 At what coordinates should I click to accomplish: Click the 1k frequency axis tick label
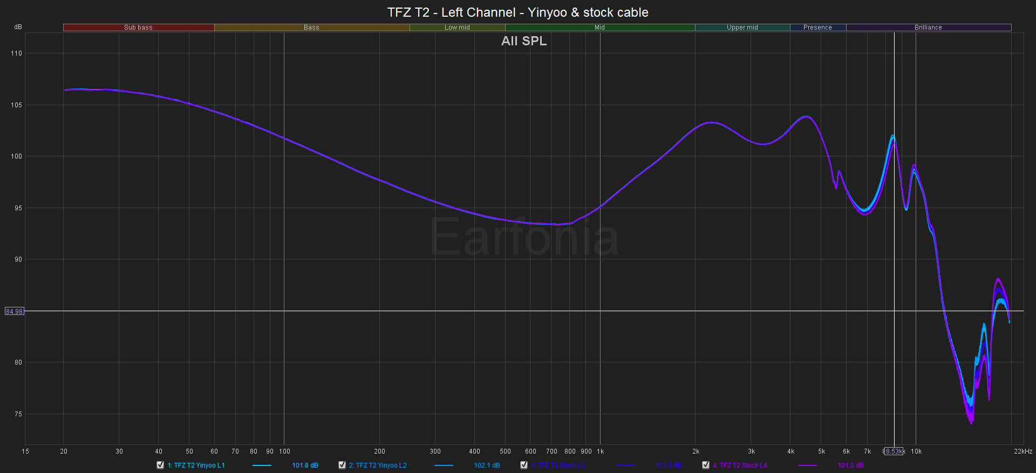coord(601,451)
